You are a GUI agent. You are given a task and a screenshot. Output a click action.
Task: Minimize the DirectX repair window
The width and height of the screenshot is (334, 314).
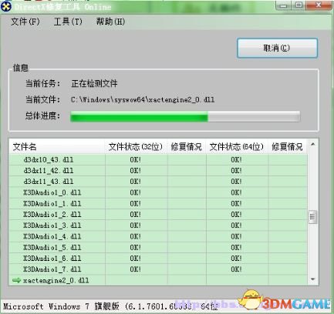pyautogui.click(x=283, y=5)
